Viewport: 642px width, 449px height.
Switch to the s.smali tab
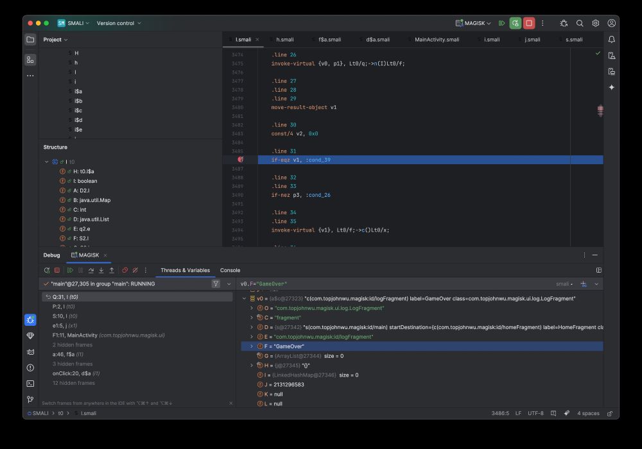coord(573,40)
